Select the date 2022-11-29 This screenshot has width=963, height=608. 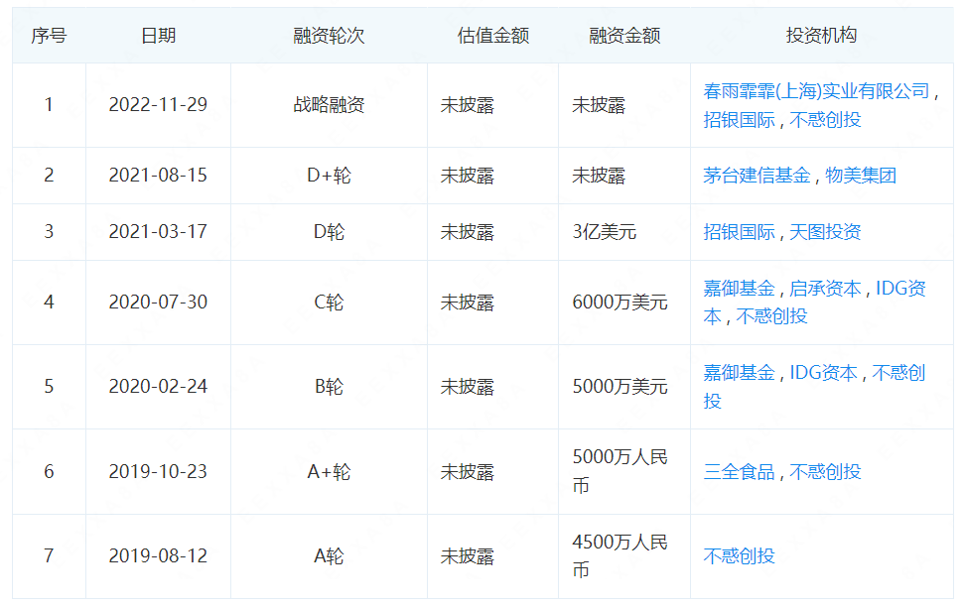pos(158,105)
